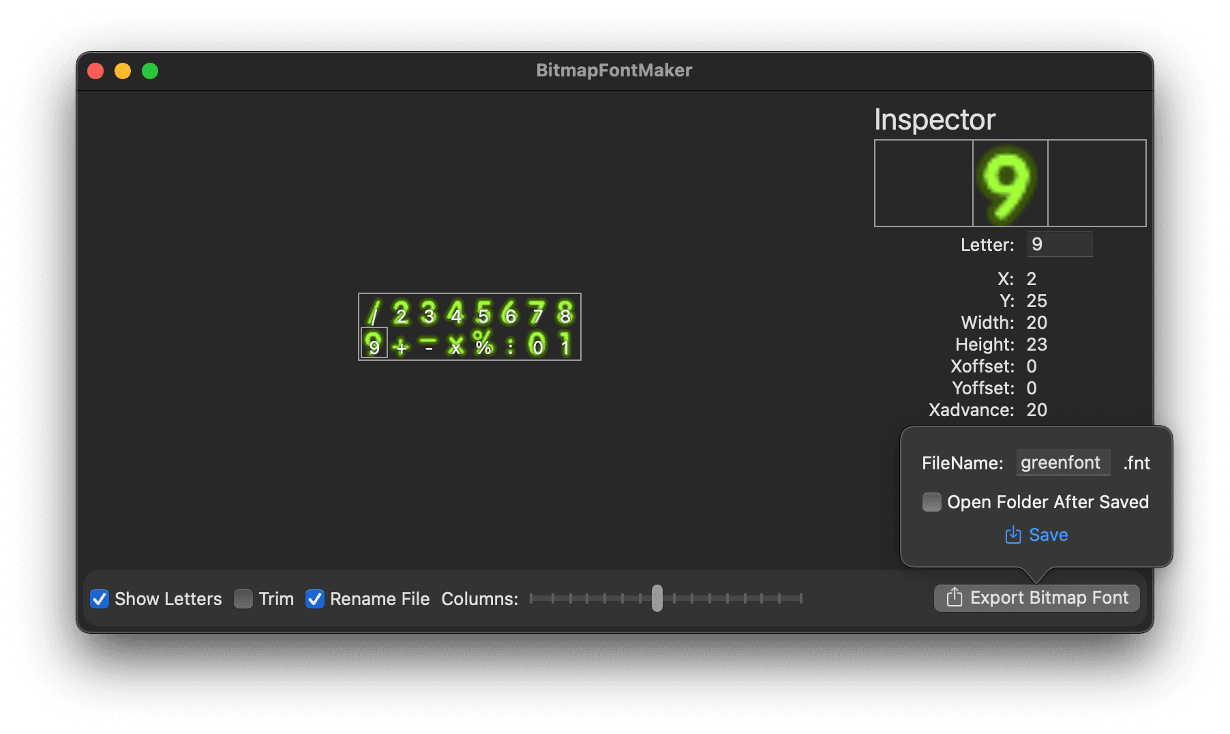Select the percent sign glyph

483,347
